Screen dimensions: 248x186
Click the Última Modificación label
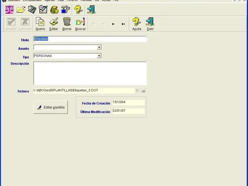95,112
